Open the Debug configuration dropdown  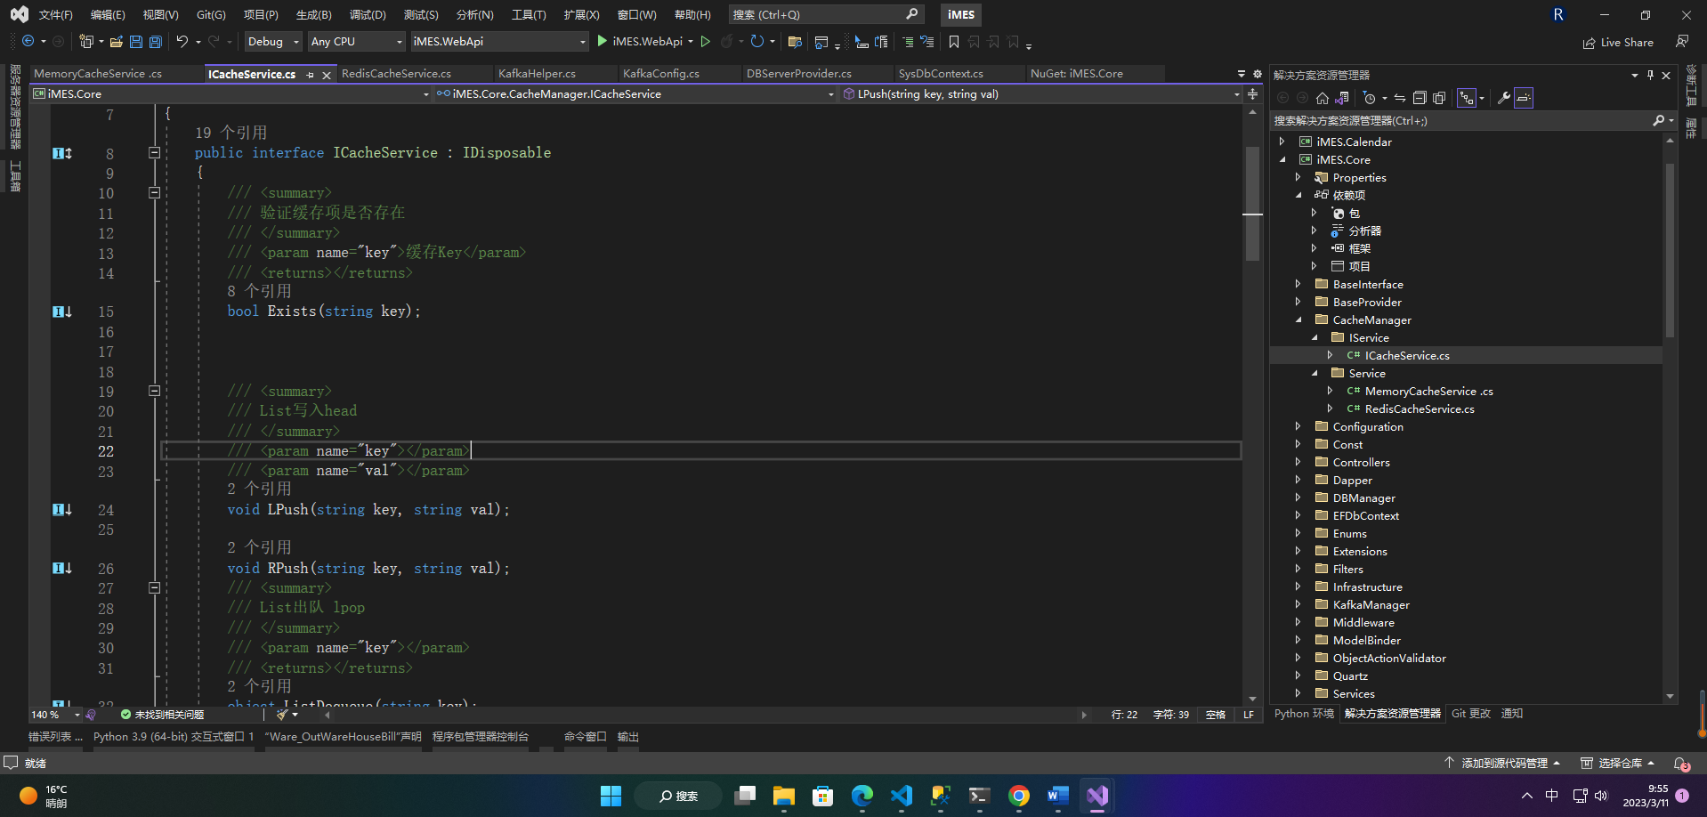pos(273,42)
